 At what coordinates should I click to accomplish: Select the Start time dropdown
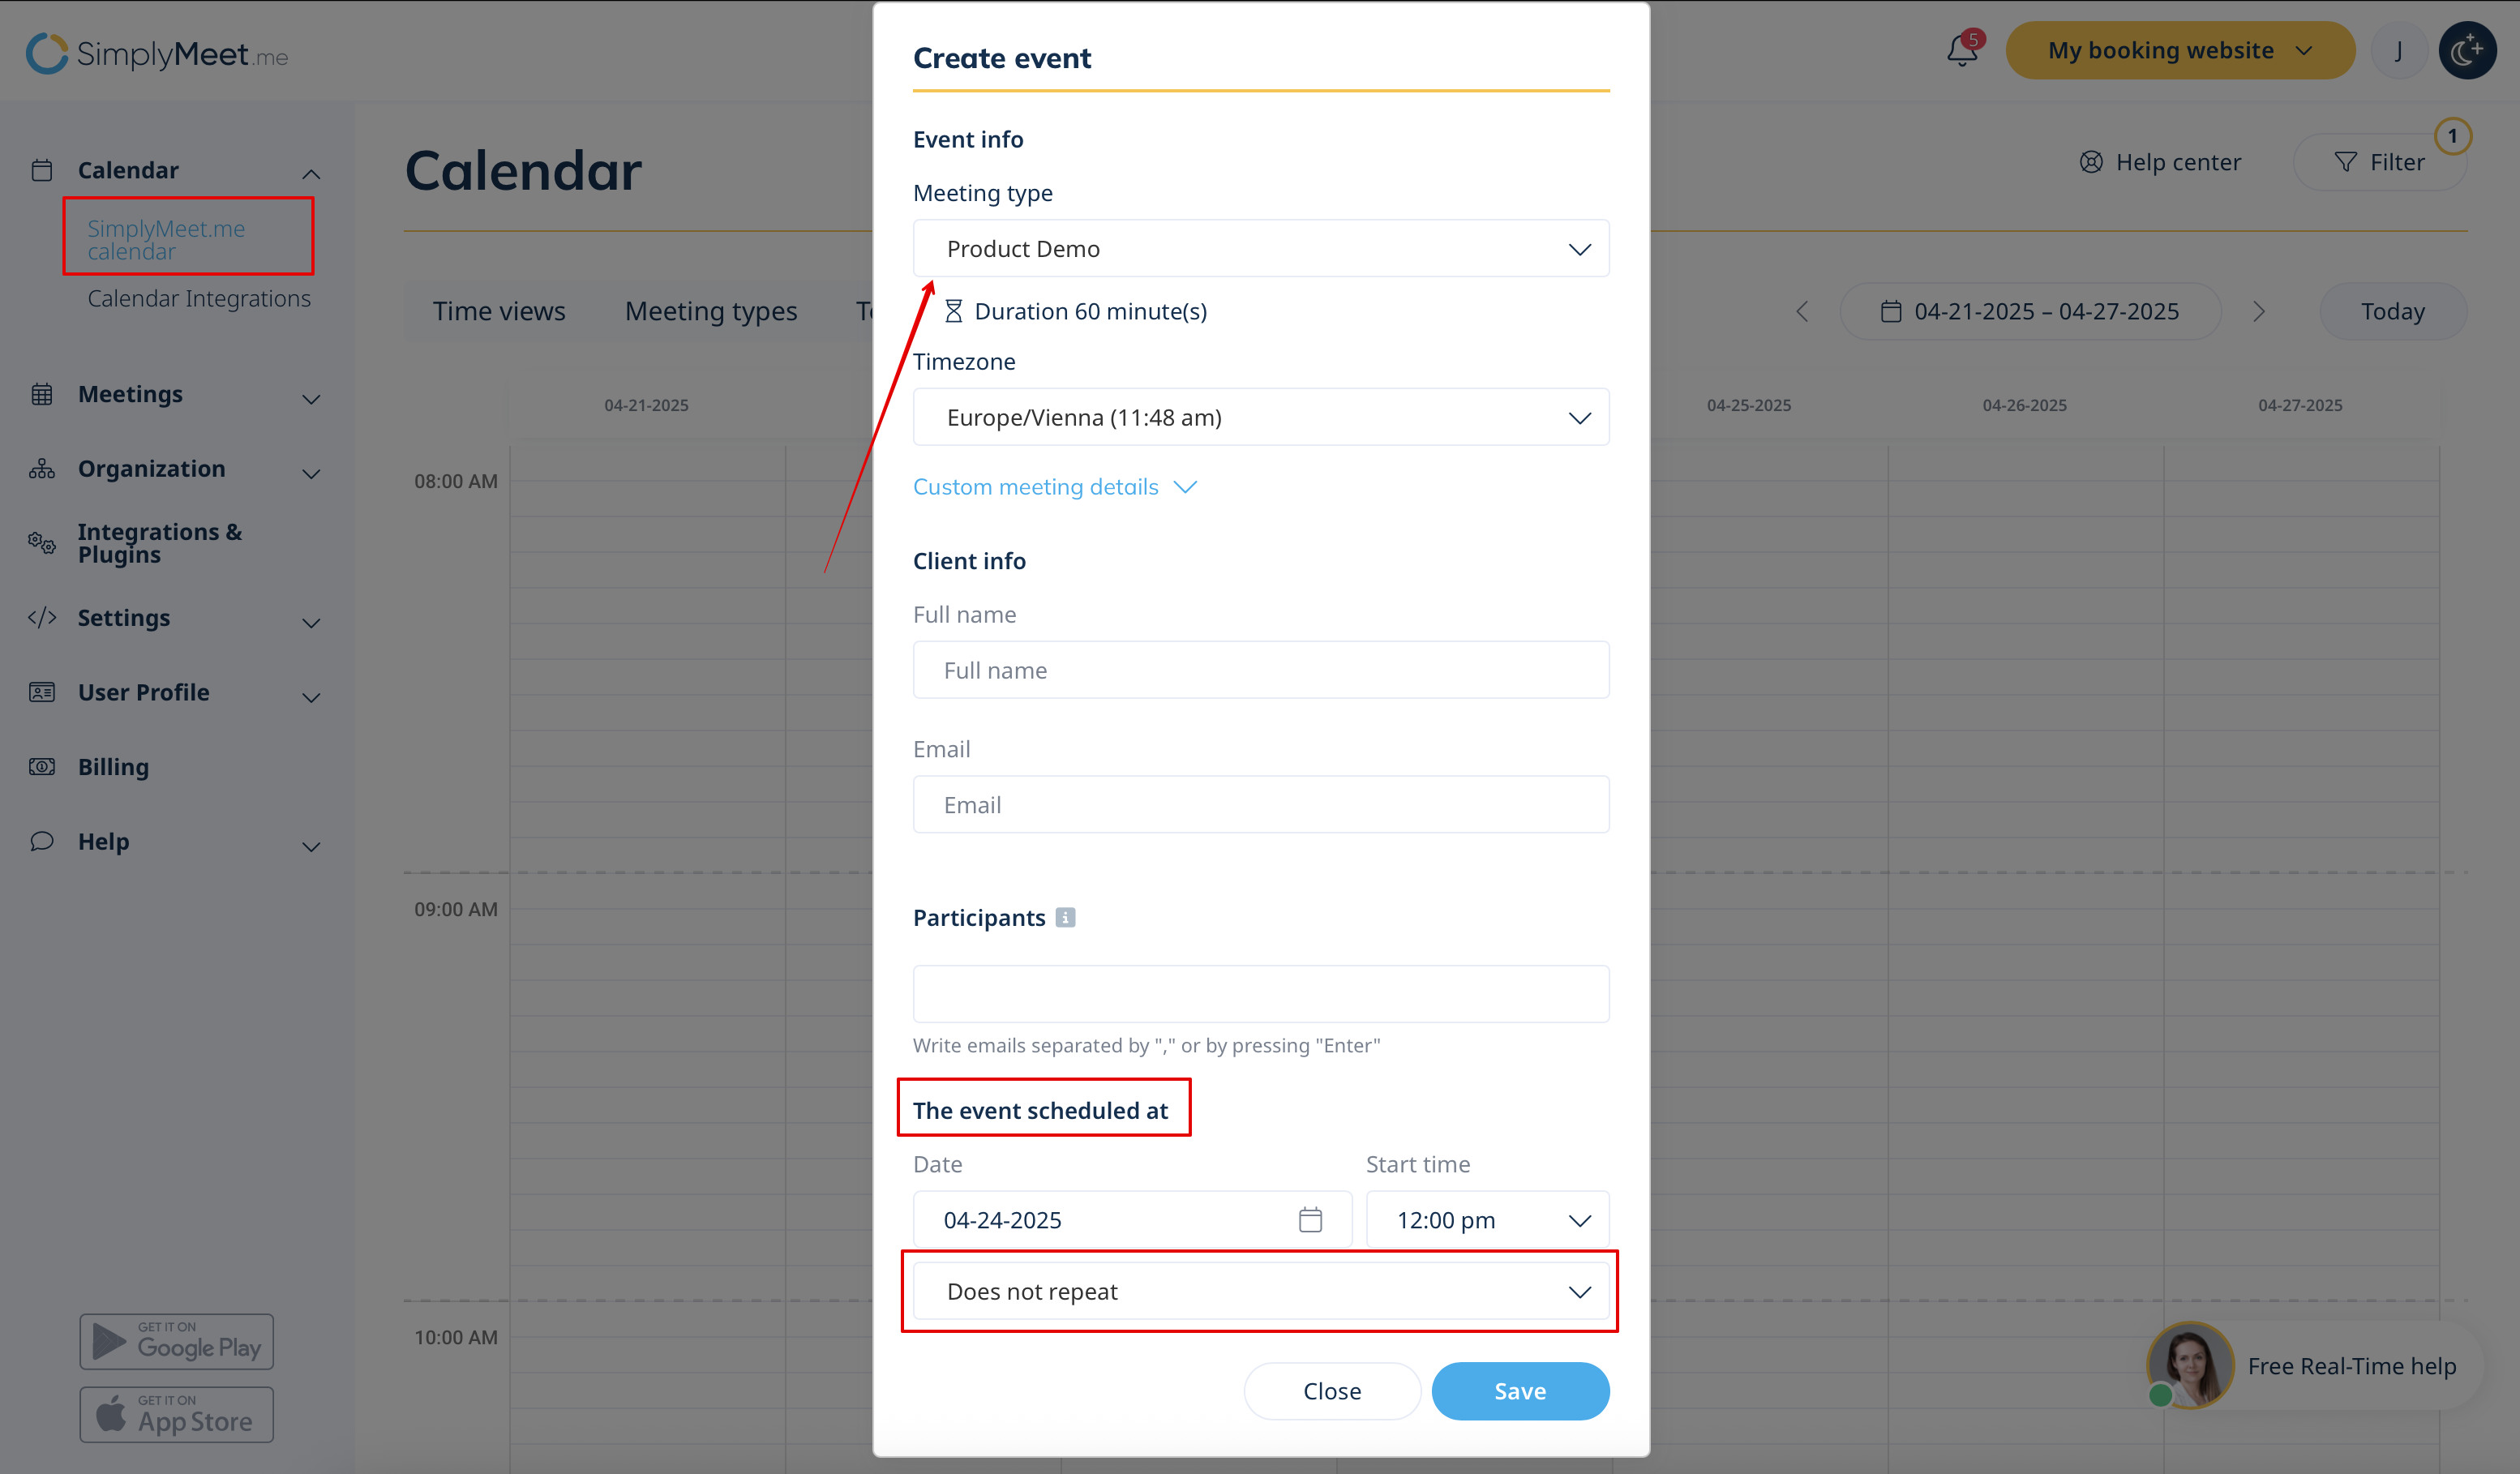[1487, 1220]
